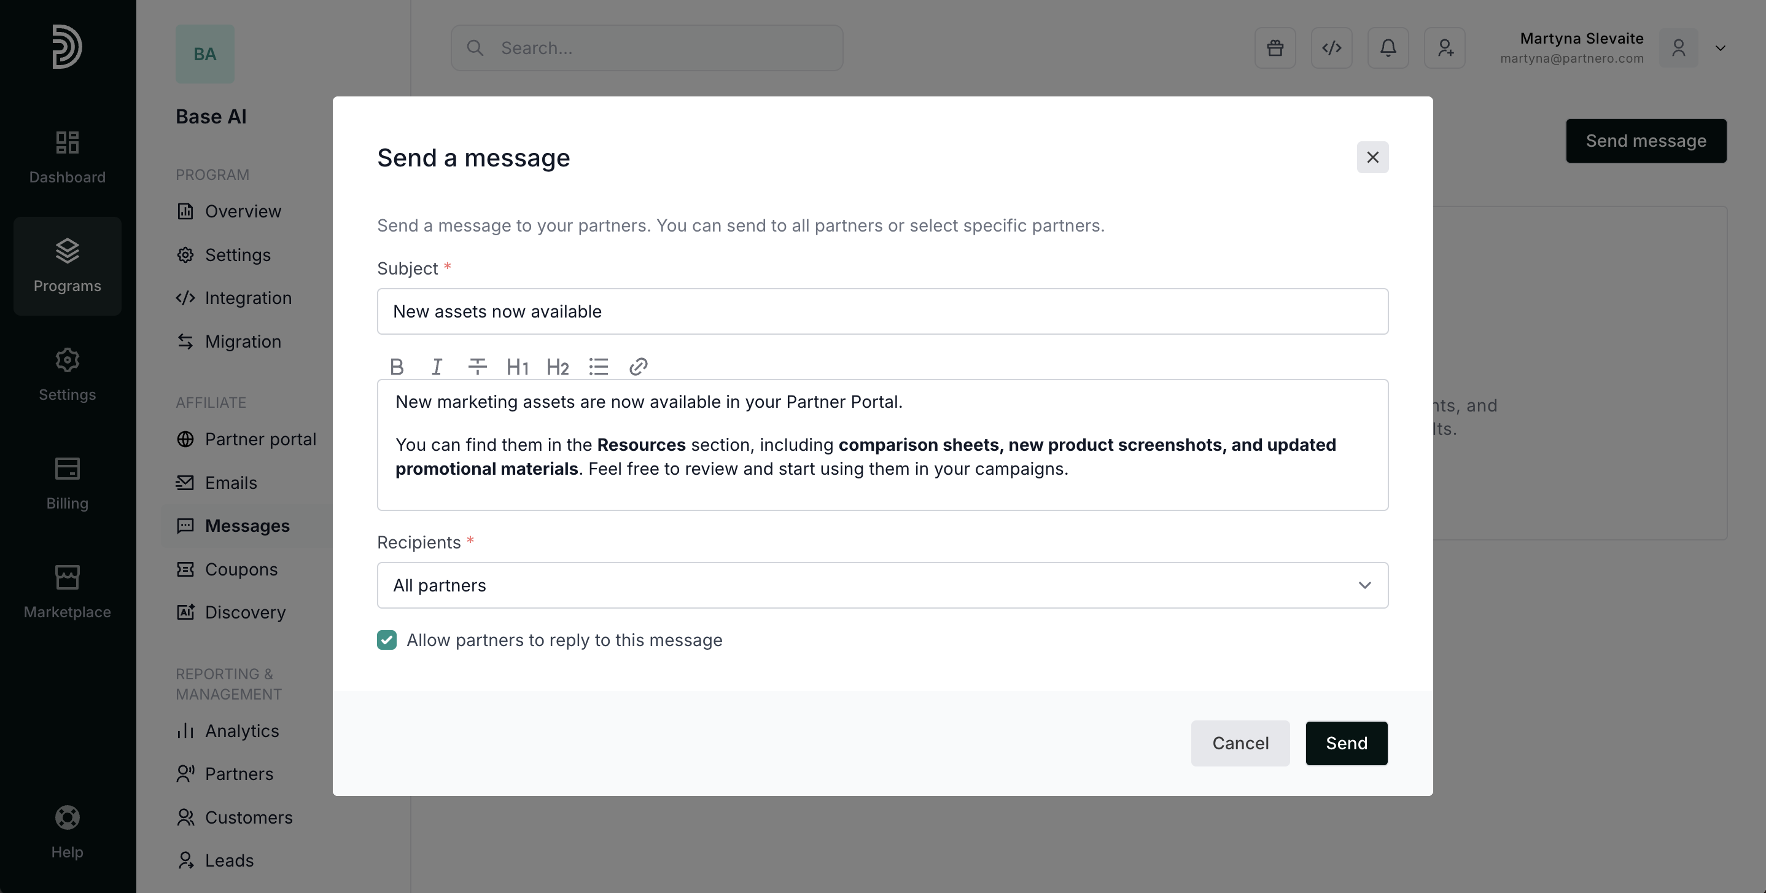Apply italic formatting to message text
This screenshot has height=893, width=1766.
(x=437, y=367)
